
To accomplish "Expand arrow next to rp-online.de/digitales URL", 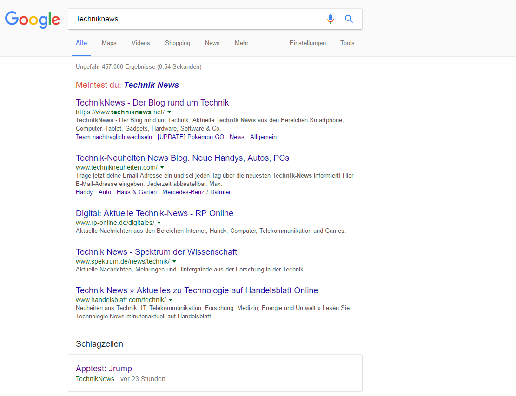I will tap(159, 223).
